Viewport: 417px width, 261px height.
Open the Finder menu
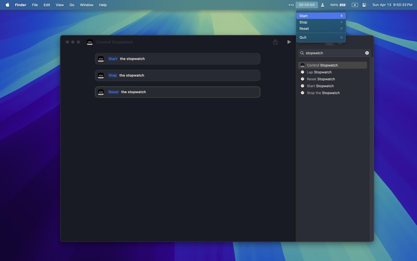tap(21, 5)
